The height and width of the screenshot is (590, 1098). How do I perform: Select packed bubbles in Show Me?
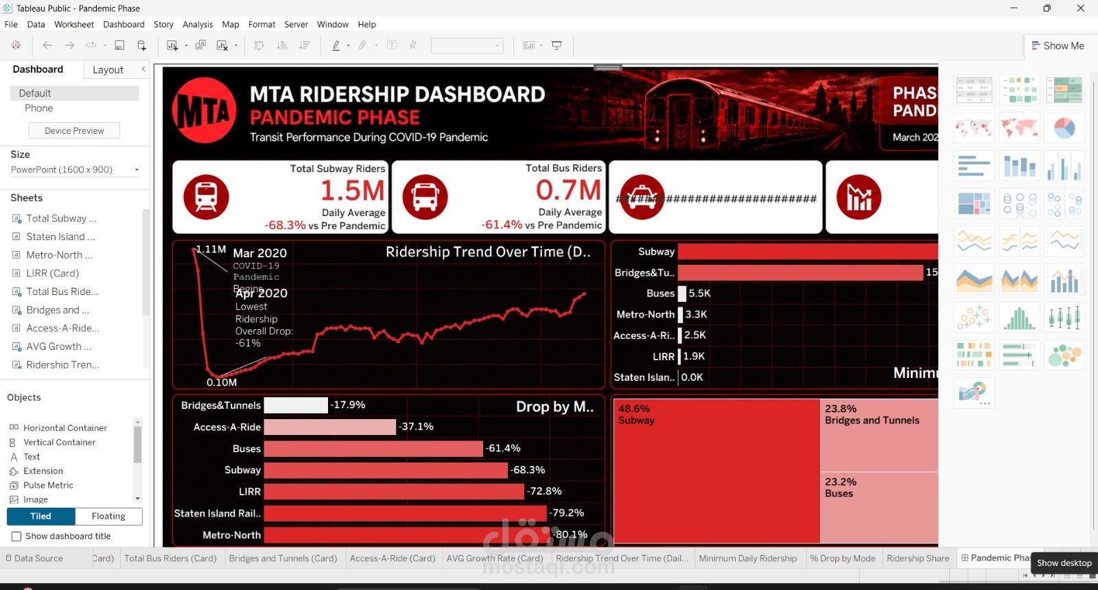point(1064,355)
